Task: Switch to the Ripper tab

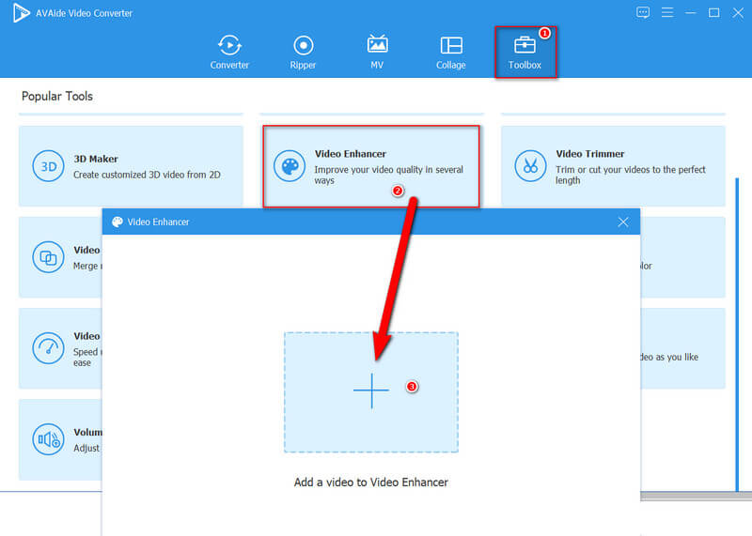Action: click(303, 53)
